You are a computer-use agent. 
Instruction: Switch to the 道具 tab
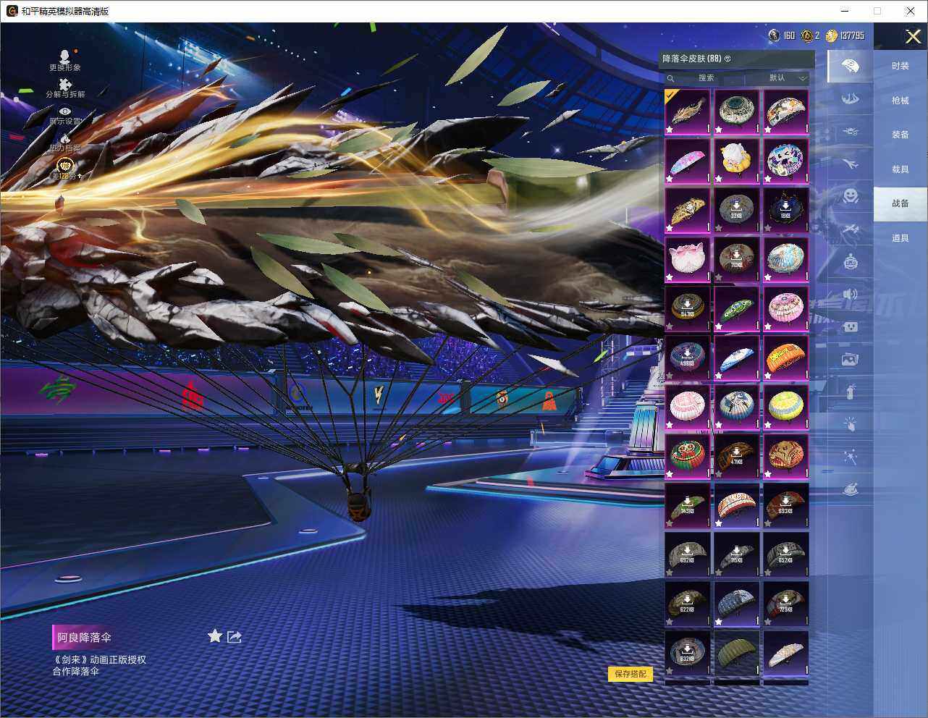[900, 238]
